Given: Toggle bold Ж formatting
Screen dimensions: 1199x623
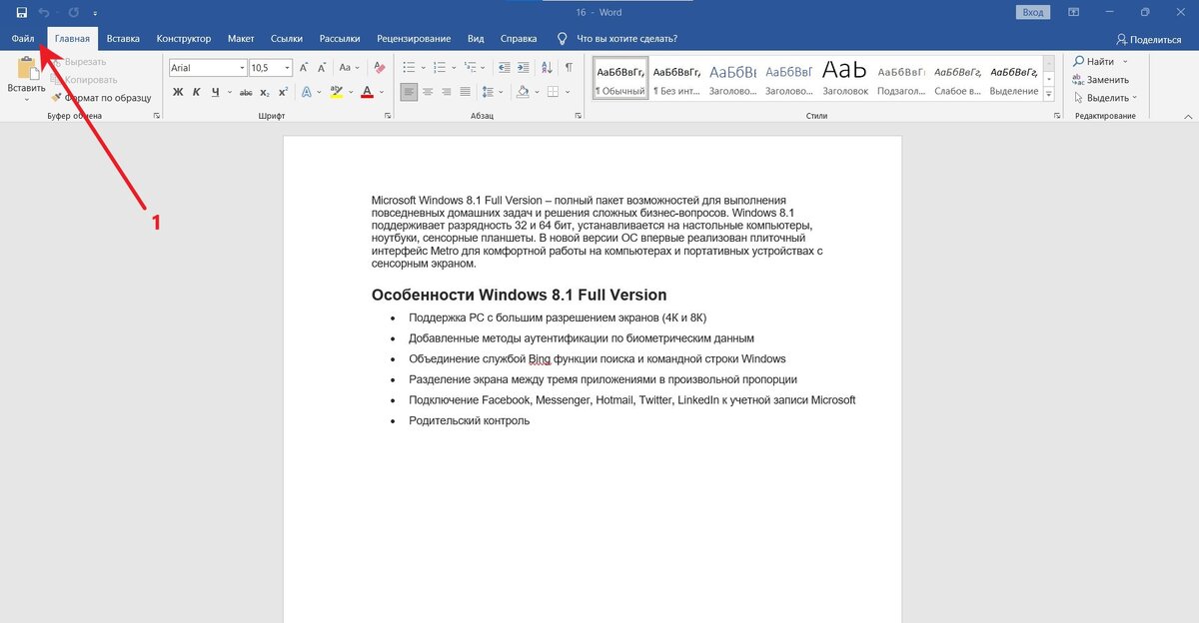Looking at the screenshot, I should click(x=178, y=92).
